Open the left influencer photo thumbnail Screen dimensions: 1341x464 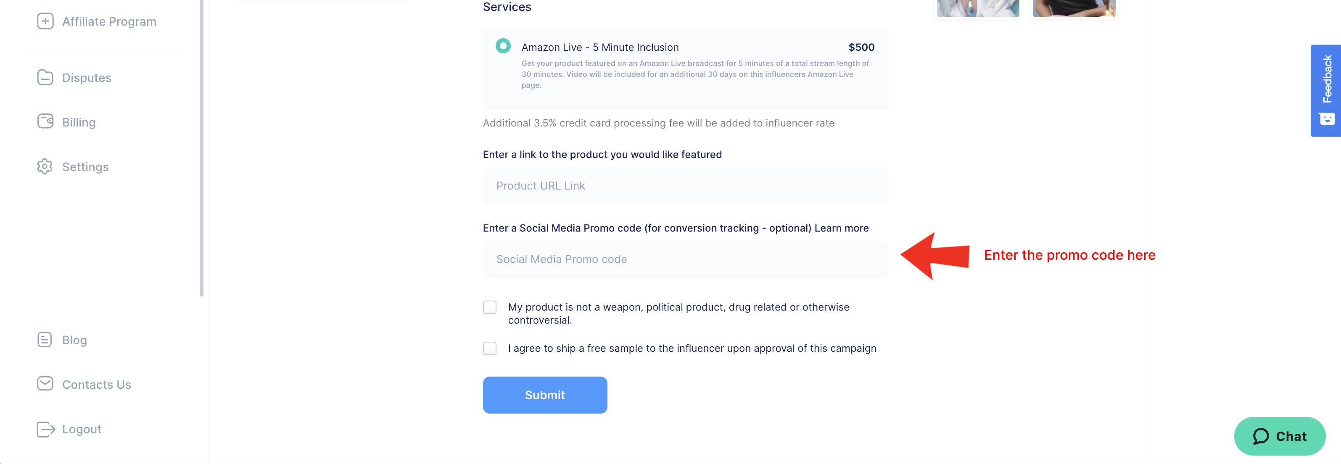978,8
